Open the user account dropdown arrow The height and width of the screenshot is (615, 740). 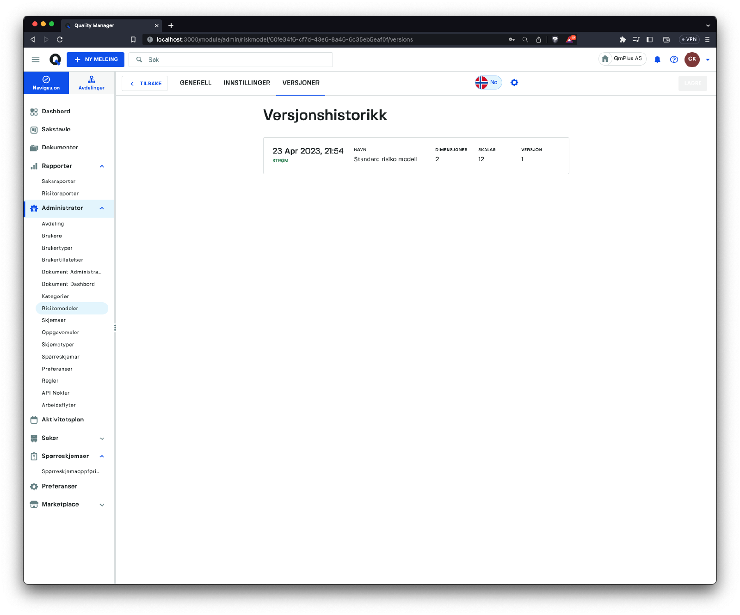pyautogui.click(x=708, y=60)
